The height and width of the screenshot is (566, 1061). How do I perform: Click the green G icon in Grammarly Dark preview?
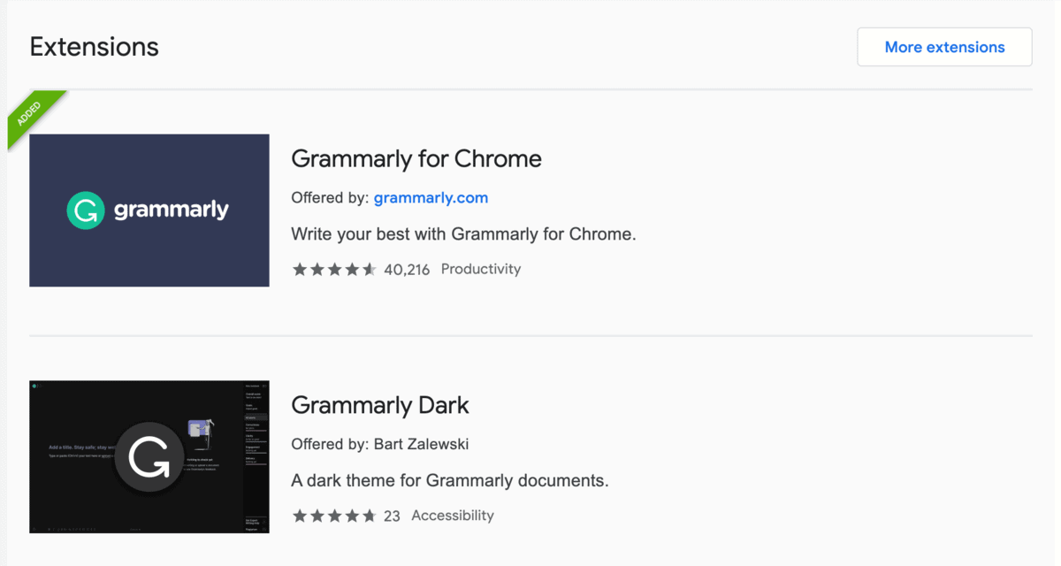pos(149,456)
